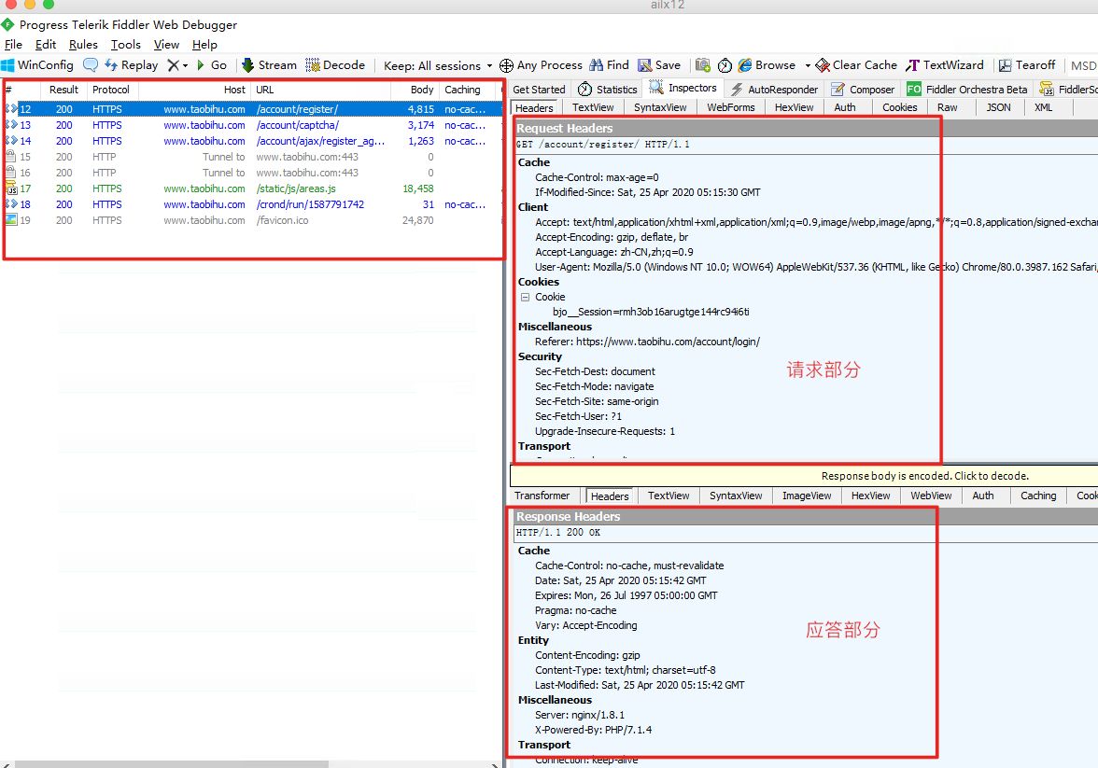Select session 13 /account/captcha/
The image size is (1098, 768).
252,125
